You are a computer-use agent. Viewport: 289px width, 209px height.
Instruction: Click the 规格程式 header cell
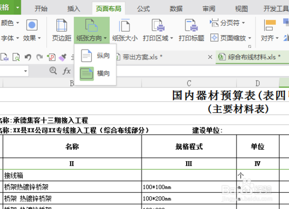click(189, 146)
